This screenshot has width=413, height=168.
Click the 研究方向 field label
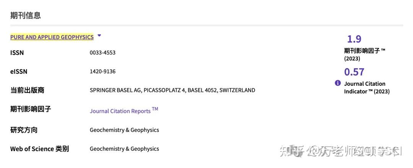[24, 130]
